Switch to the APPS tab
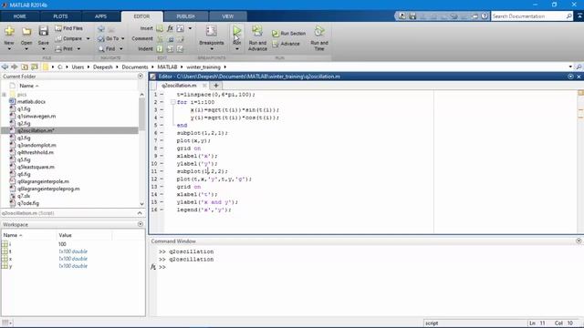 click(x=100, y=16)
